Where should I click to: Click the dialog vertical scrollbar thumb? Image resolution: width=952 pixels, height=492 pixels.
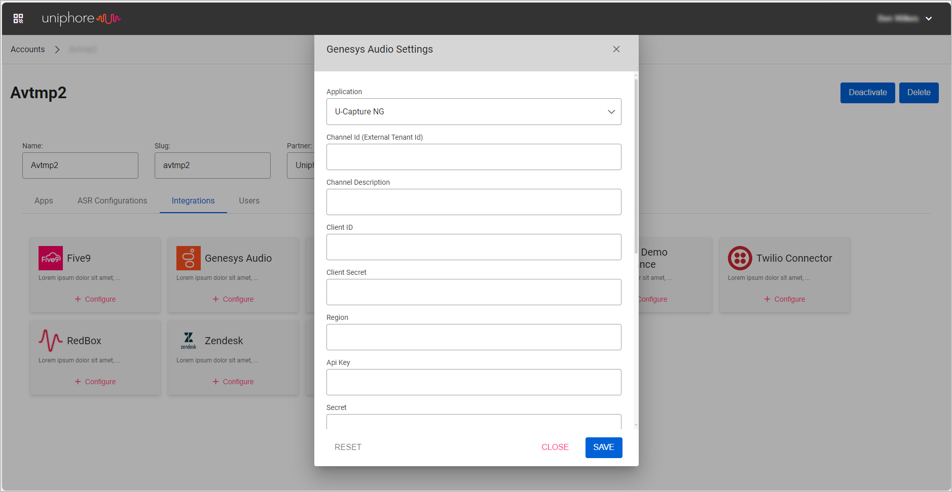coord(636,166)
